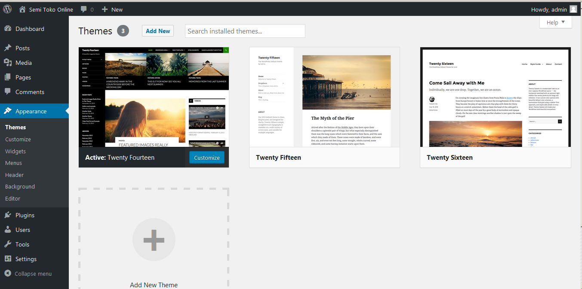Expand the Help dropdown tab
Viewport: 582px width, 289px height.
click(556, 22)
